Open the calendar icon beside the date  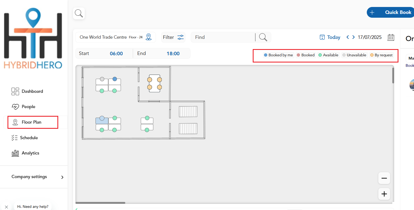(x=391, y=37)
